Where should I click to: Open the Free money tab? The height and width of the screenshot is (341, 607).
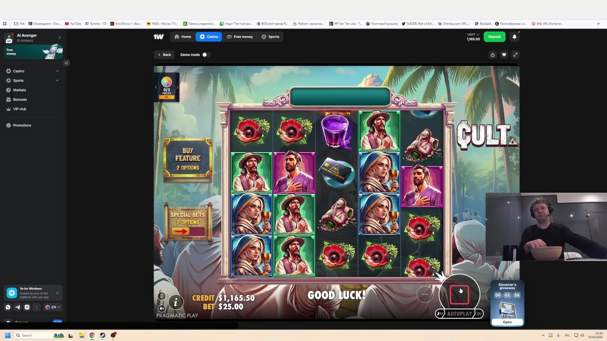(x=239, y=36)
